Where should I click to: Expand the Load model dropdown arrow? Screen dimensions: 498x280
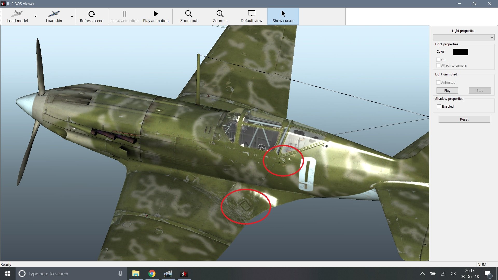(36, 16)
